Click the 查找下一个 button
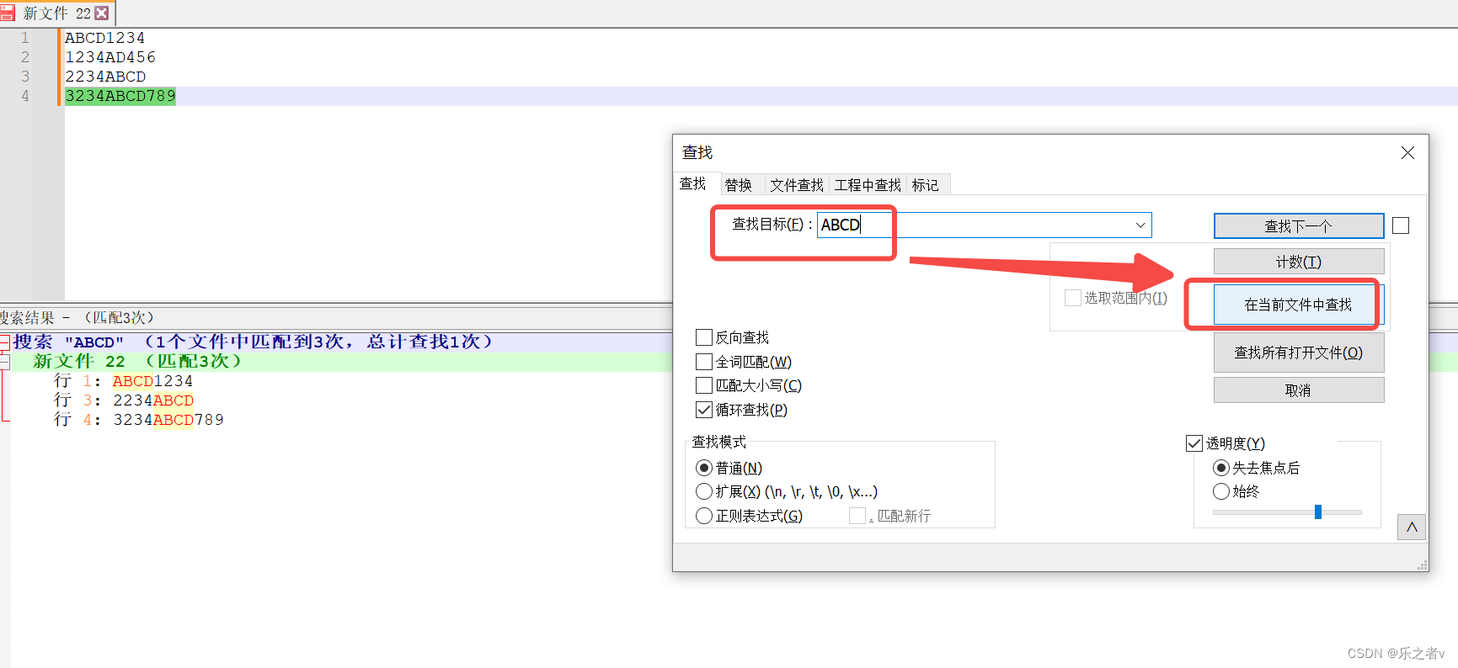The image size is (1458, 668). [1298, 225]
